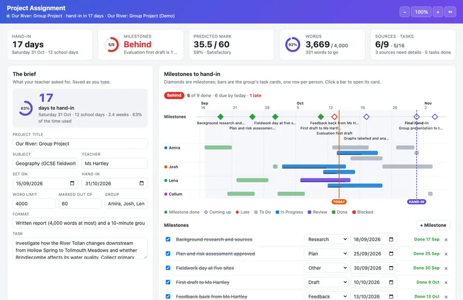Viewport: 463px width, 300px height.
Task: Open calendar icon for 18/09/2026 date
Action: (391, 239)
